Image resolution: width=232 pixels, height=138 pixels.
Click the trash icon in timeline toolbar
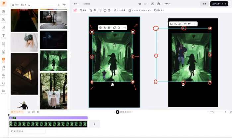tap(38, 112)
